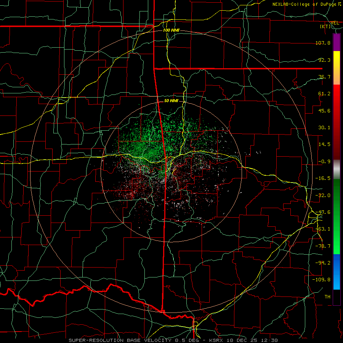
Task: Pick the gray segment of velocity color bar
Action: click(337, 170)
